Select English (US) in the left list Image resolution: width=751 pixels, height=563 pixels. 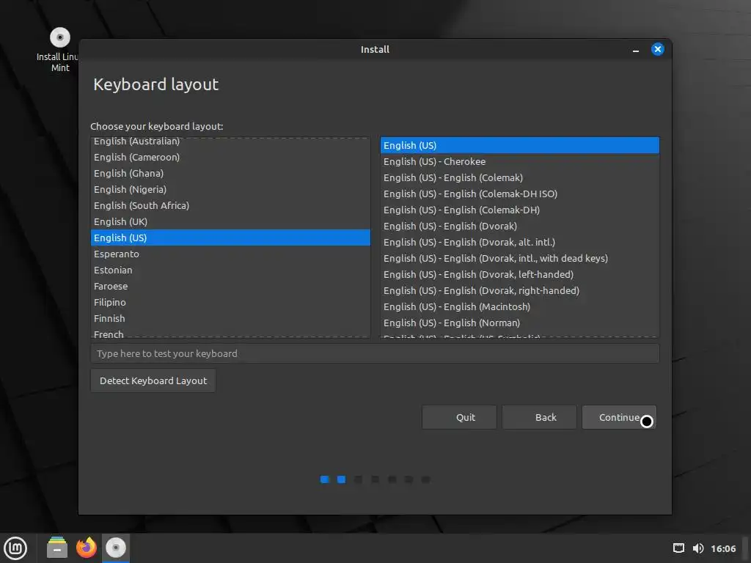[x=230, y=238]
